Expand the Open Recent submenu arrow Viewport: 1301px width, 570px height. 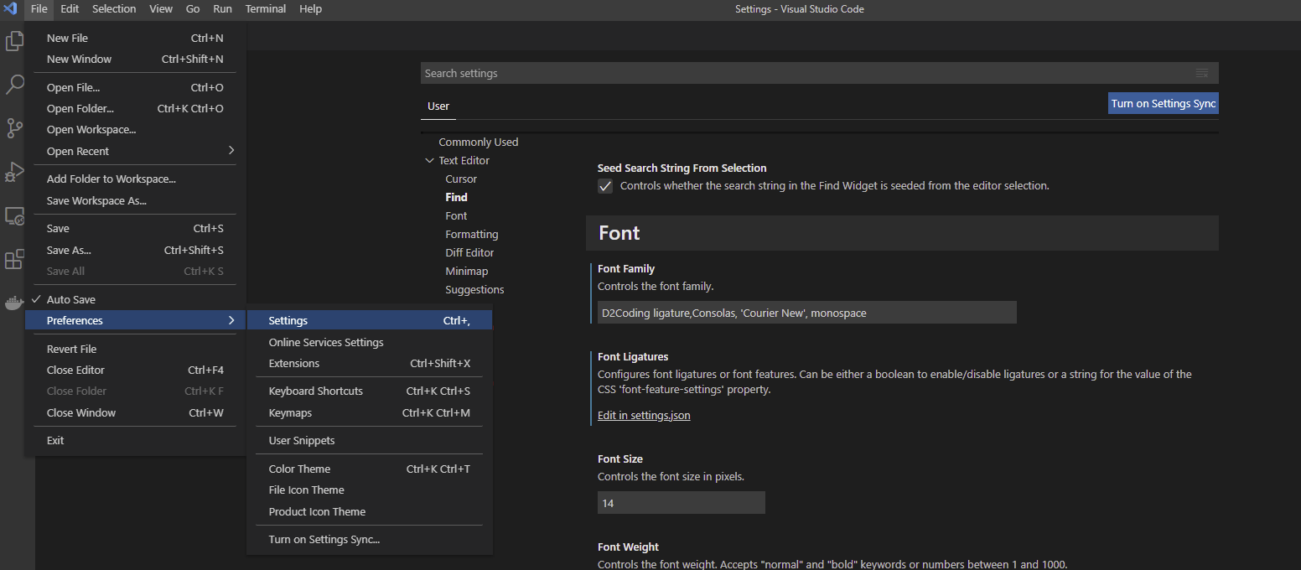tap(231, 151)
